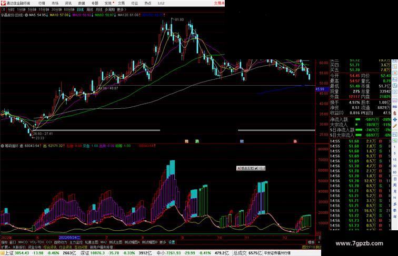Open the 交易 menu
The height and width of the screenshot is (256, 398).
click(121, 3)
